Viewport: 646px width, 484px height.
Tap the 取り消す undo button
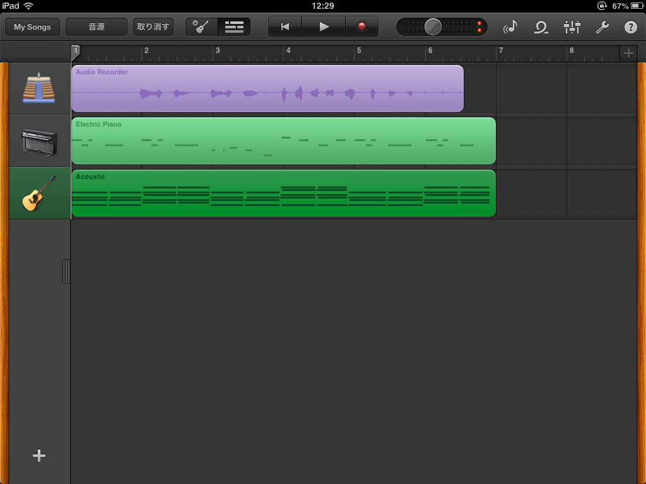pyautogui.click(x=153, y=27)
